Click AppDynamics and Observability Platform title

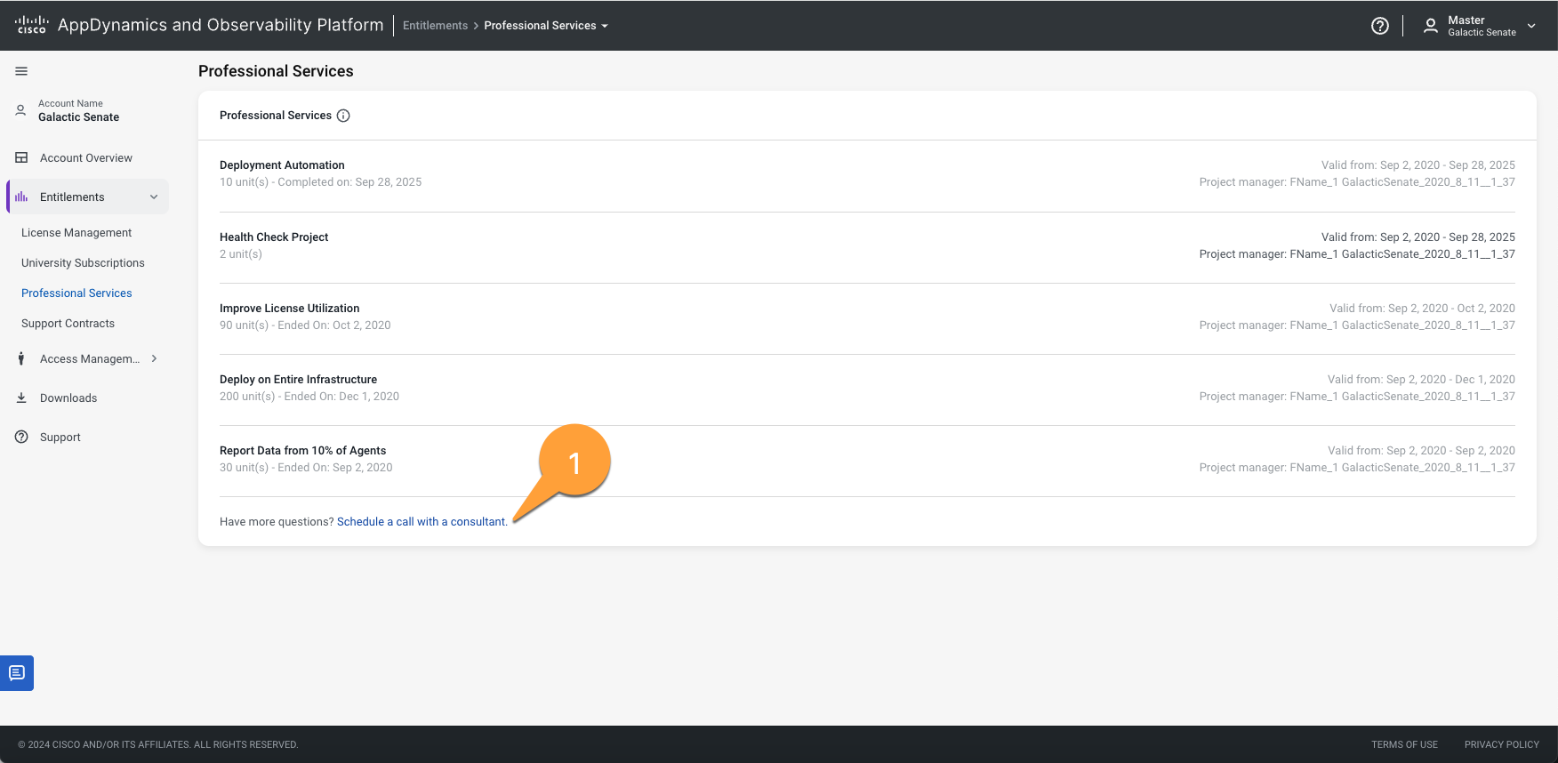(221, 25)
